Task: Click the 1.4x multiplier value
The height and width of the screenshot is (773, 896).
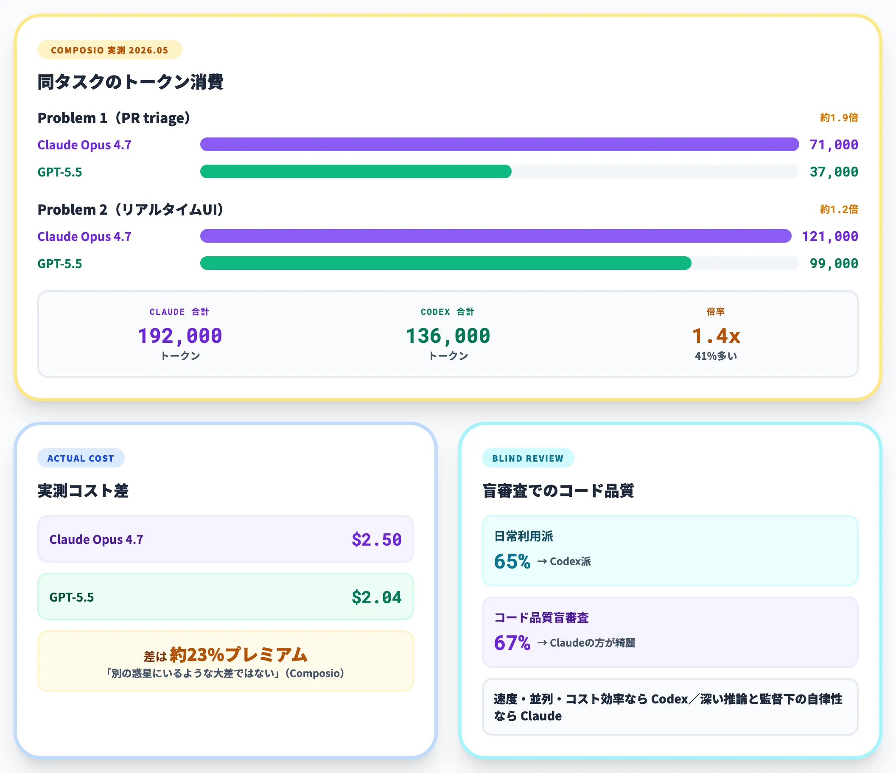Action: point(716,336)
